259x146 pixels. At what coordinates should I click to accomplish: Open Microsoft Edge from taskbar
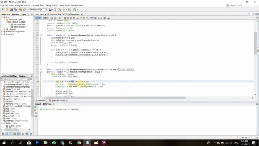tap(37, 142)
